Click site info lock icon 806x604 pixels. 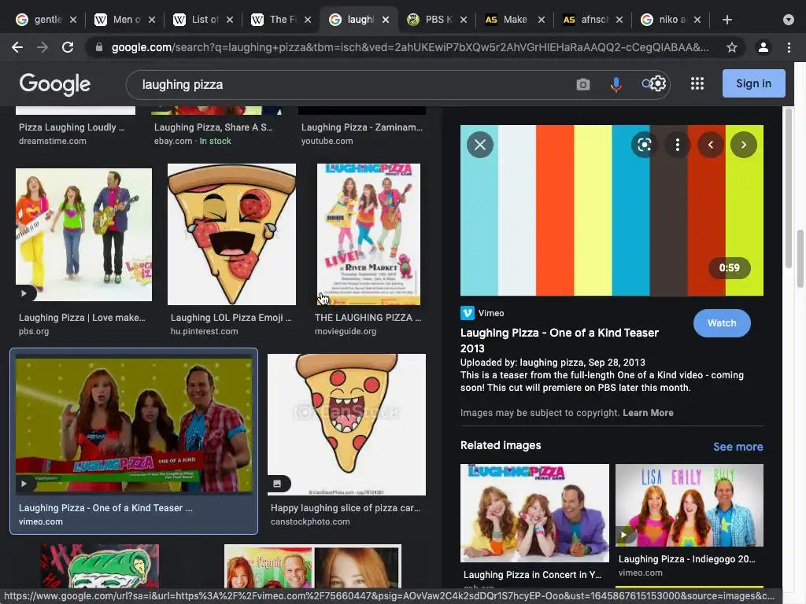(x=99, y=47)
